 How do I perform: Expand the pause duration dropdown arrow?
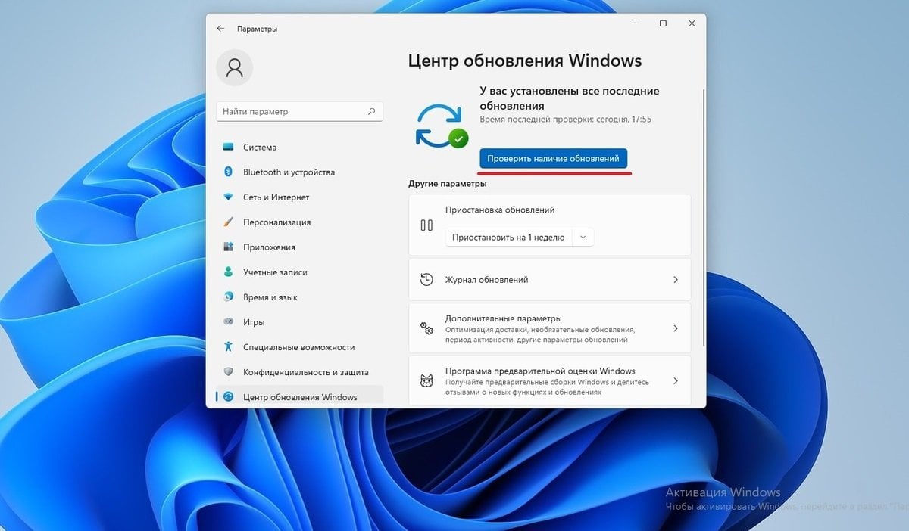click(583, 237)
